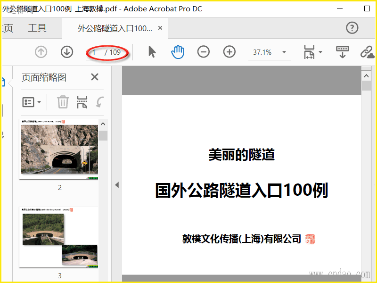Screen dimensions: 377x283
Task: Click the share link cloud icon
Action: (368, 52)
